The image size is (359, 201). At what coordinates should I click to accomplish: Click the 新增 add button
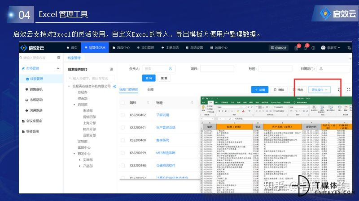260,90
